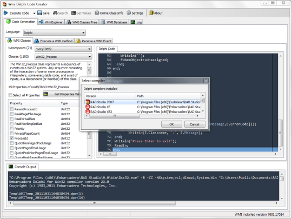Click Cancel in Select compiler dialog
This screenshot has width=292, height=219.
coord(195,124)
